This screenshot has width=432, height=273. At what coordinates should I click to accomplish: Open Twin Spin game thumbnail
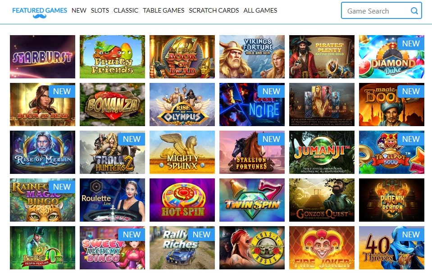(252, 200)
